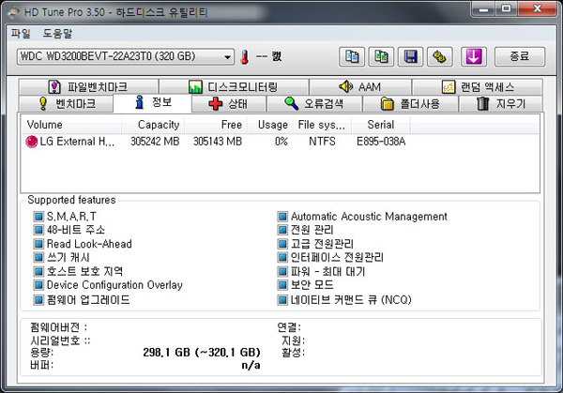Screen dimensions: 563x393
Task: Toggle the Device Configuration Overlay checkbox
Action: click(38, 285)
